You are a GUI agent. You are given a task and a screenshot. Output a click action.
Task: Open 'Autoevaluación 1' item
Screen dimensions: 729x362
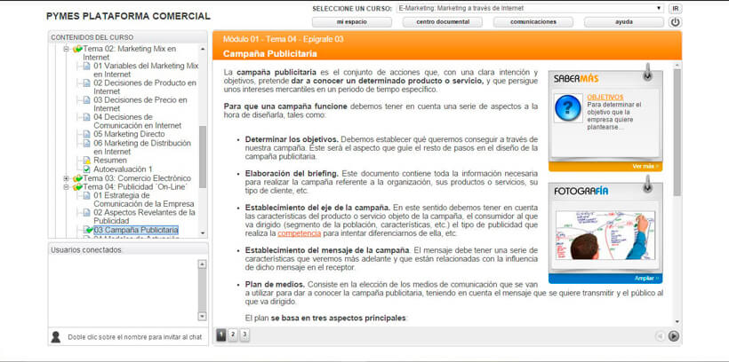[x=123, y=169]
